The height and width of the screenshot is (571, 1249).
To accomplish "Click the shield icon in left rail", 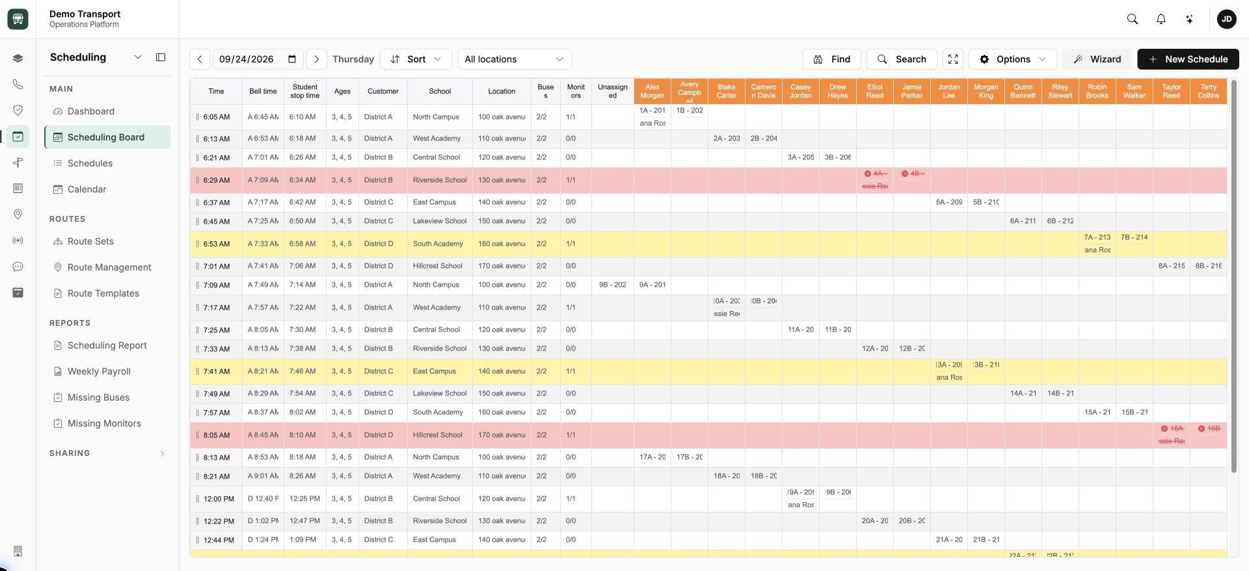I will pos(18,110).
